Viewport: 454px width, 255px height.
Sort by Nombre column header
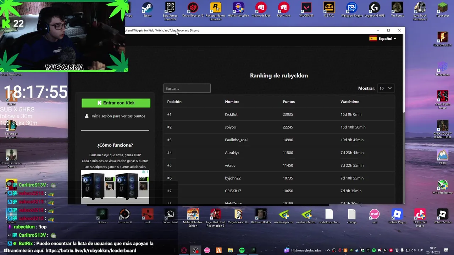pos(232,102)
